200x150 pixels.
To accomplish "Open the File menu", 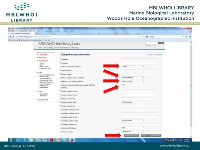I will pyautogui.click(x=10, y=31).
